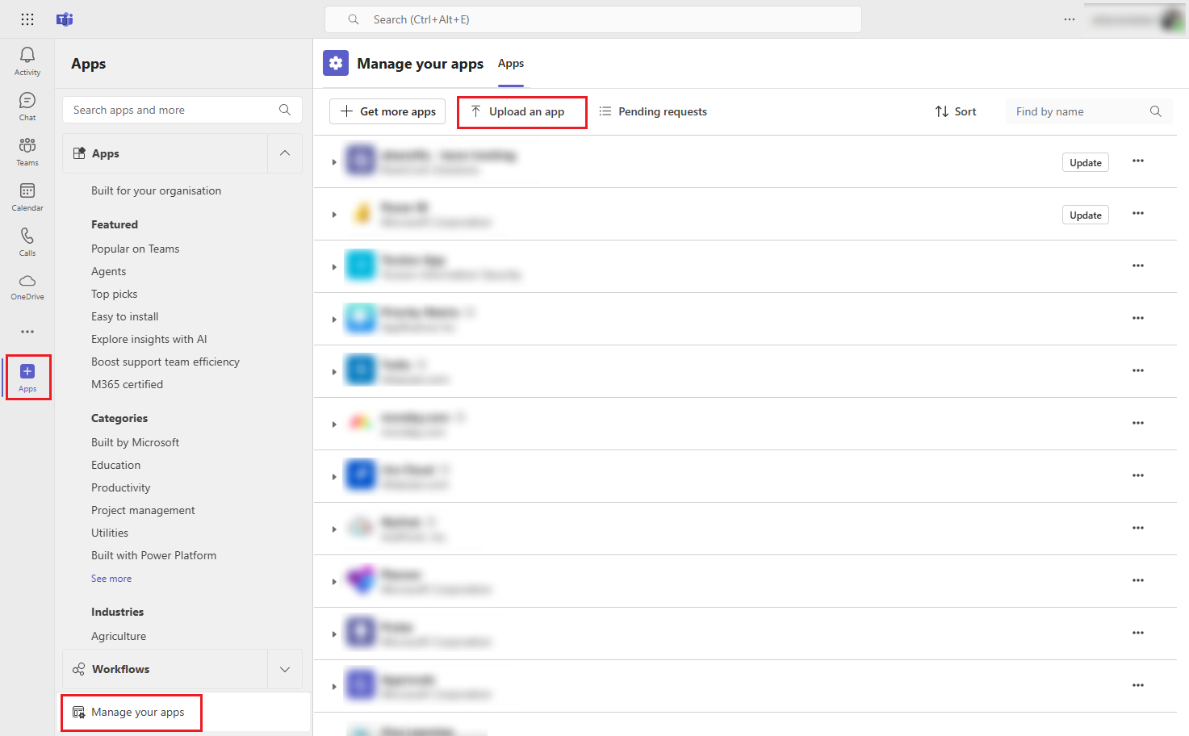Open the Activity feed icon
Viewport: 1189px width, 736px height.
(x=27, y=56)
